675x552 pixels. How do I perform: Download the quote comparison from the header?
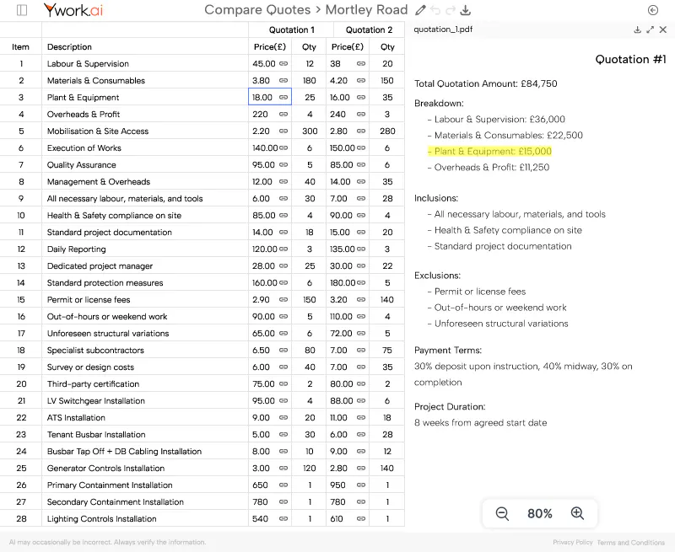(x=466, y=10)
